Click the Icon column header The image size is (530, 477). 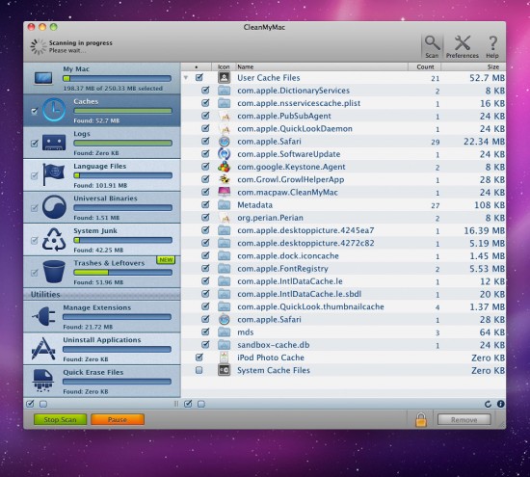[224, 66]
